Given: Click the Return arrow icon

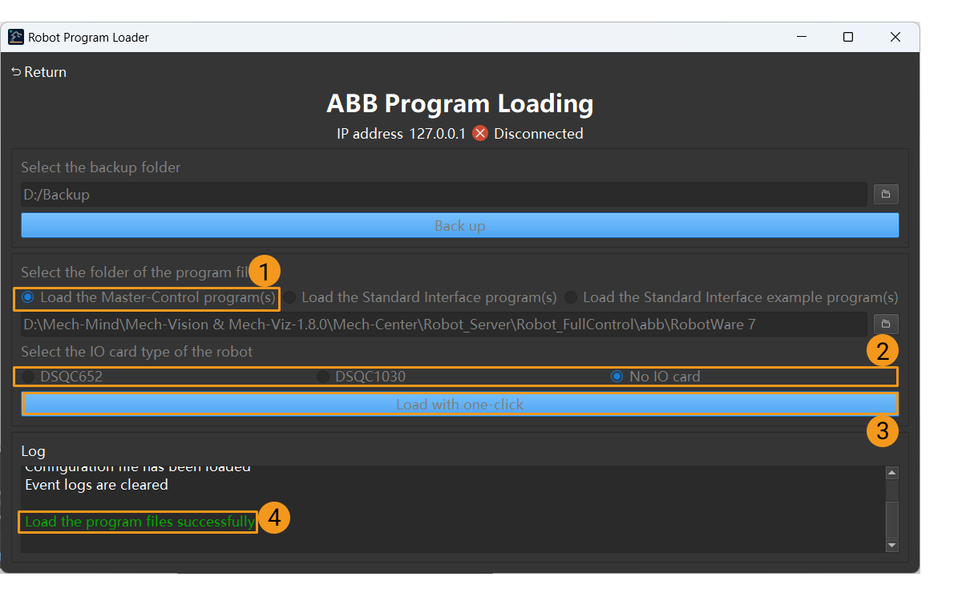Looking at the screenshot, I should click(x=16, y=71).
